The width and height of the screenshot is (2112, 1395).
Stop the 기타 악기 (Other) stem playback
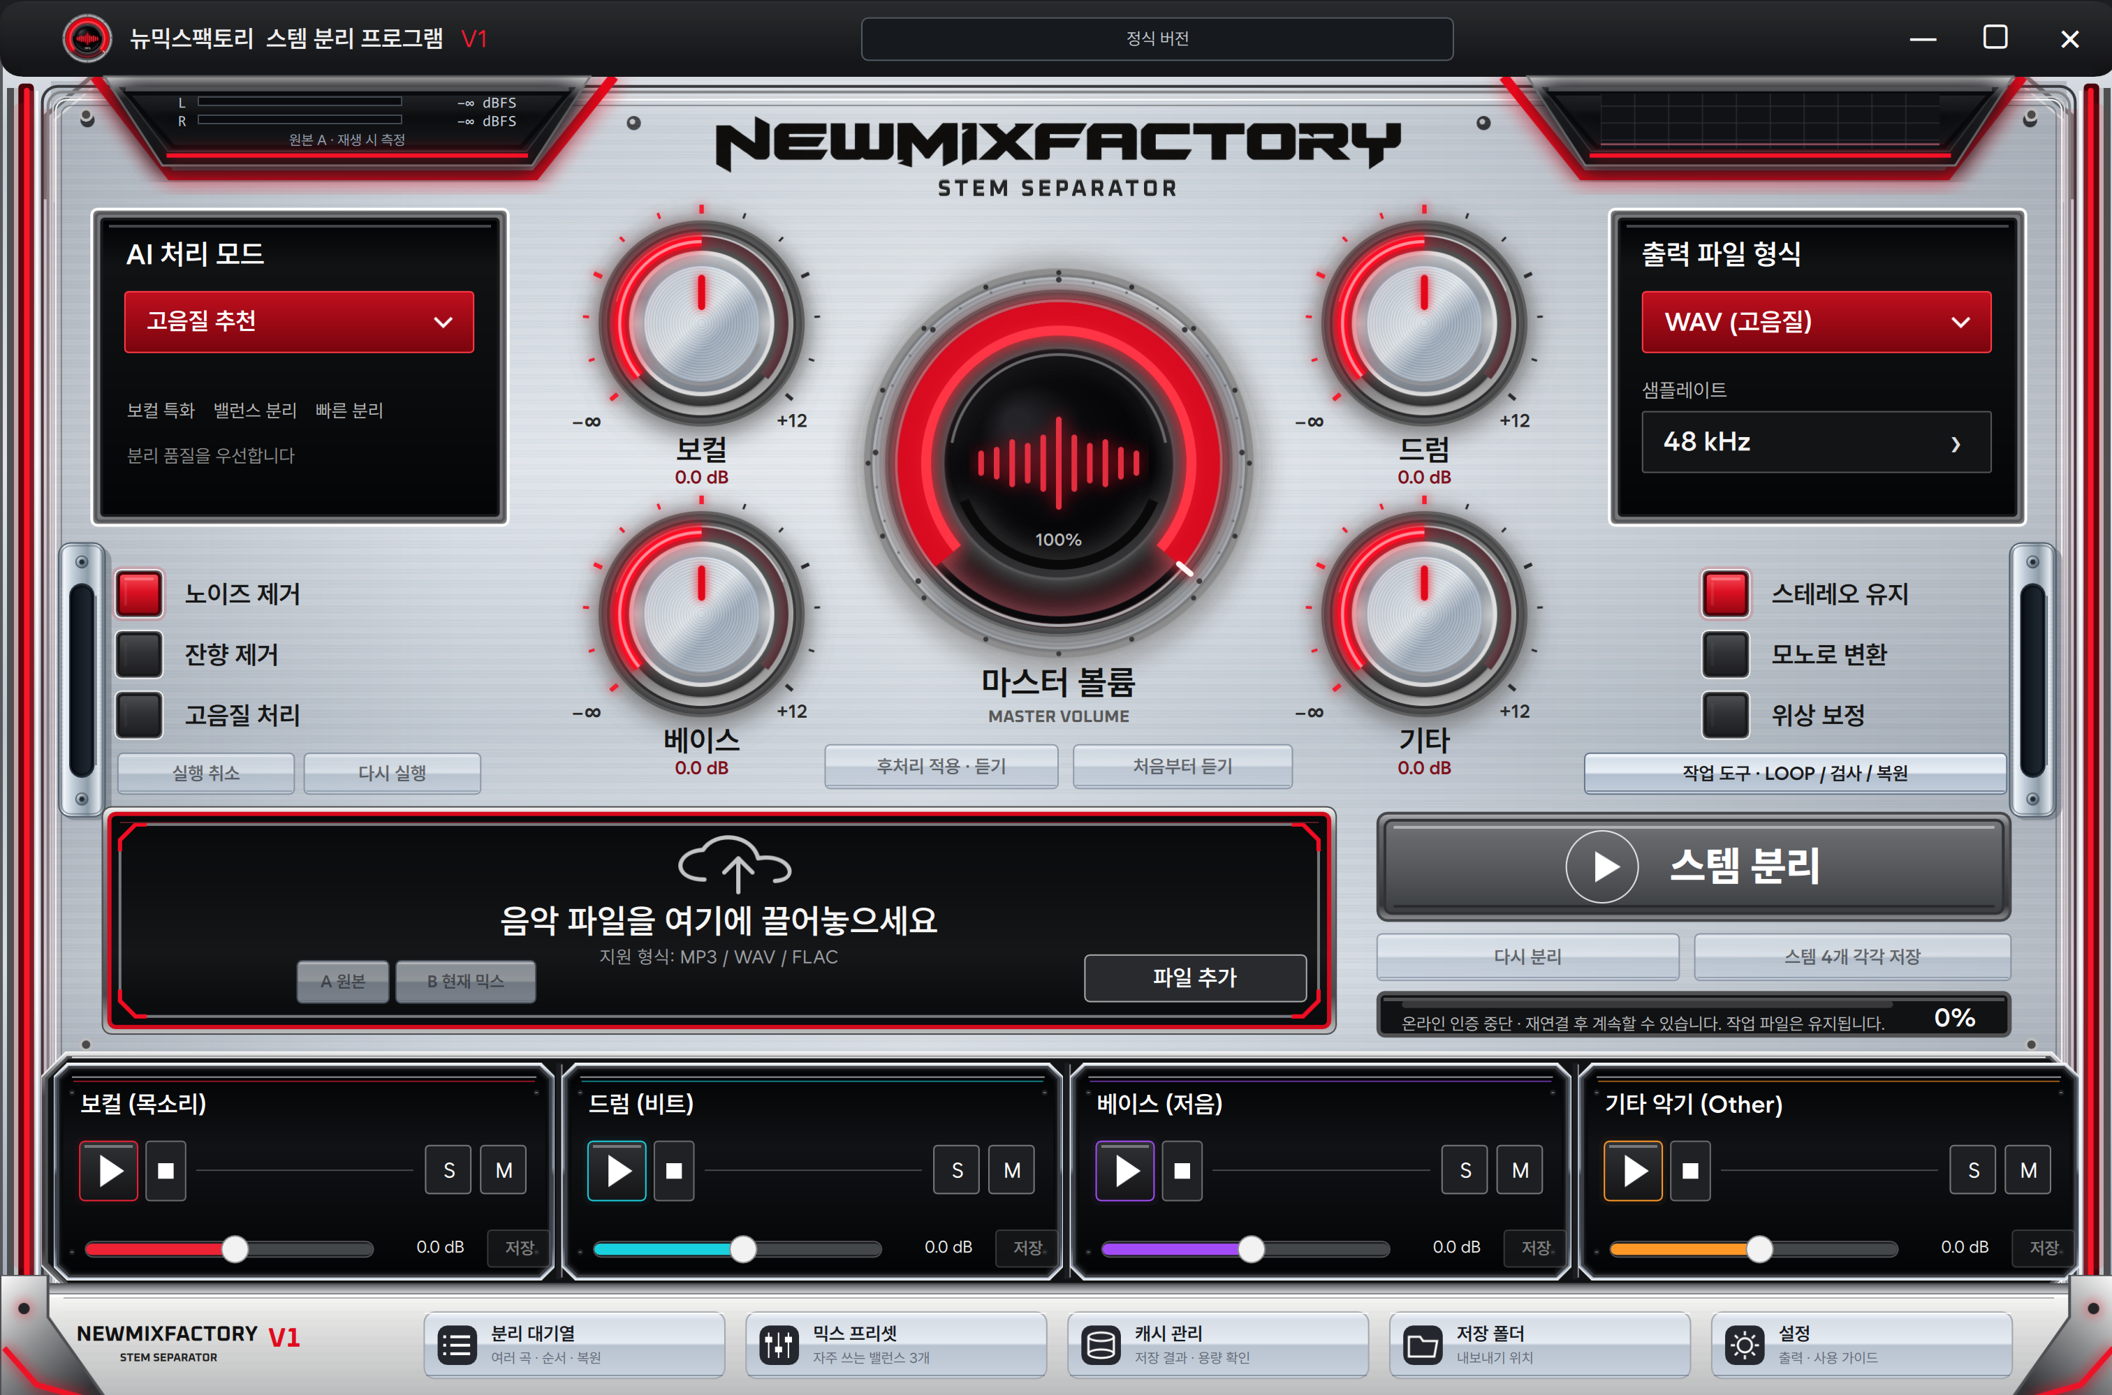pos(1690,1171)
